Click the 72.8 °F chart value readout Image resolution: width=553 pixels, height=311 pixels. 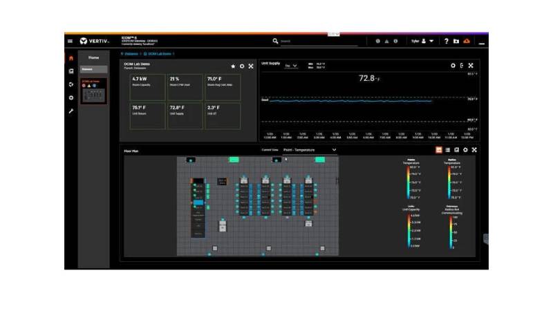[369, 78]
